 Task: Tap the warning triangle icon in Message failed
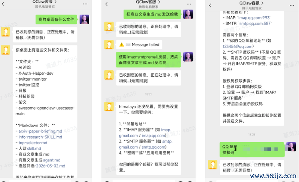(x=122, y=45)
